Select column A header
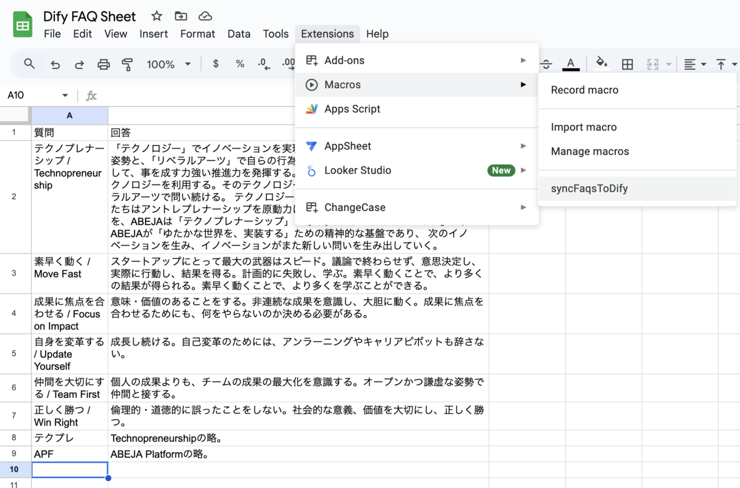 click(70, 115)
